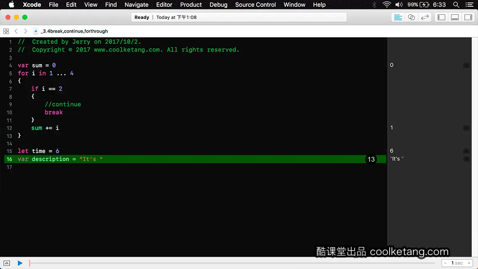Open the Help menu

click(x=319, y=5)
